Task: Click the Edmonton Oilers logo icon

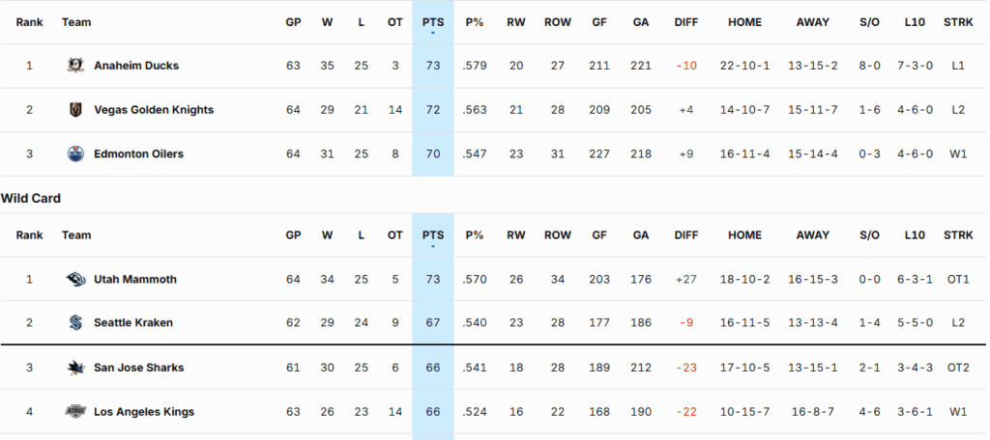Action: coord(76,153)
